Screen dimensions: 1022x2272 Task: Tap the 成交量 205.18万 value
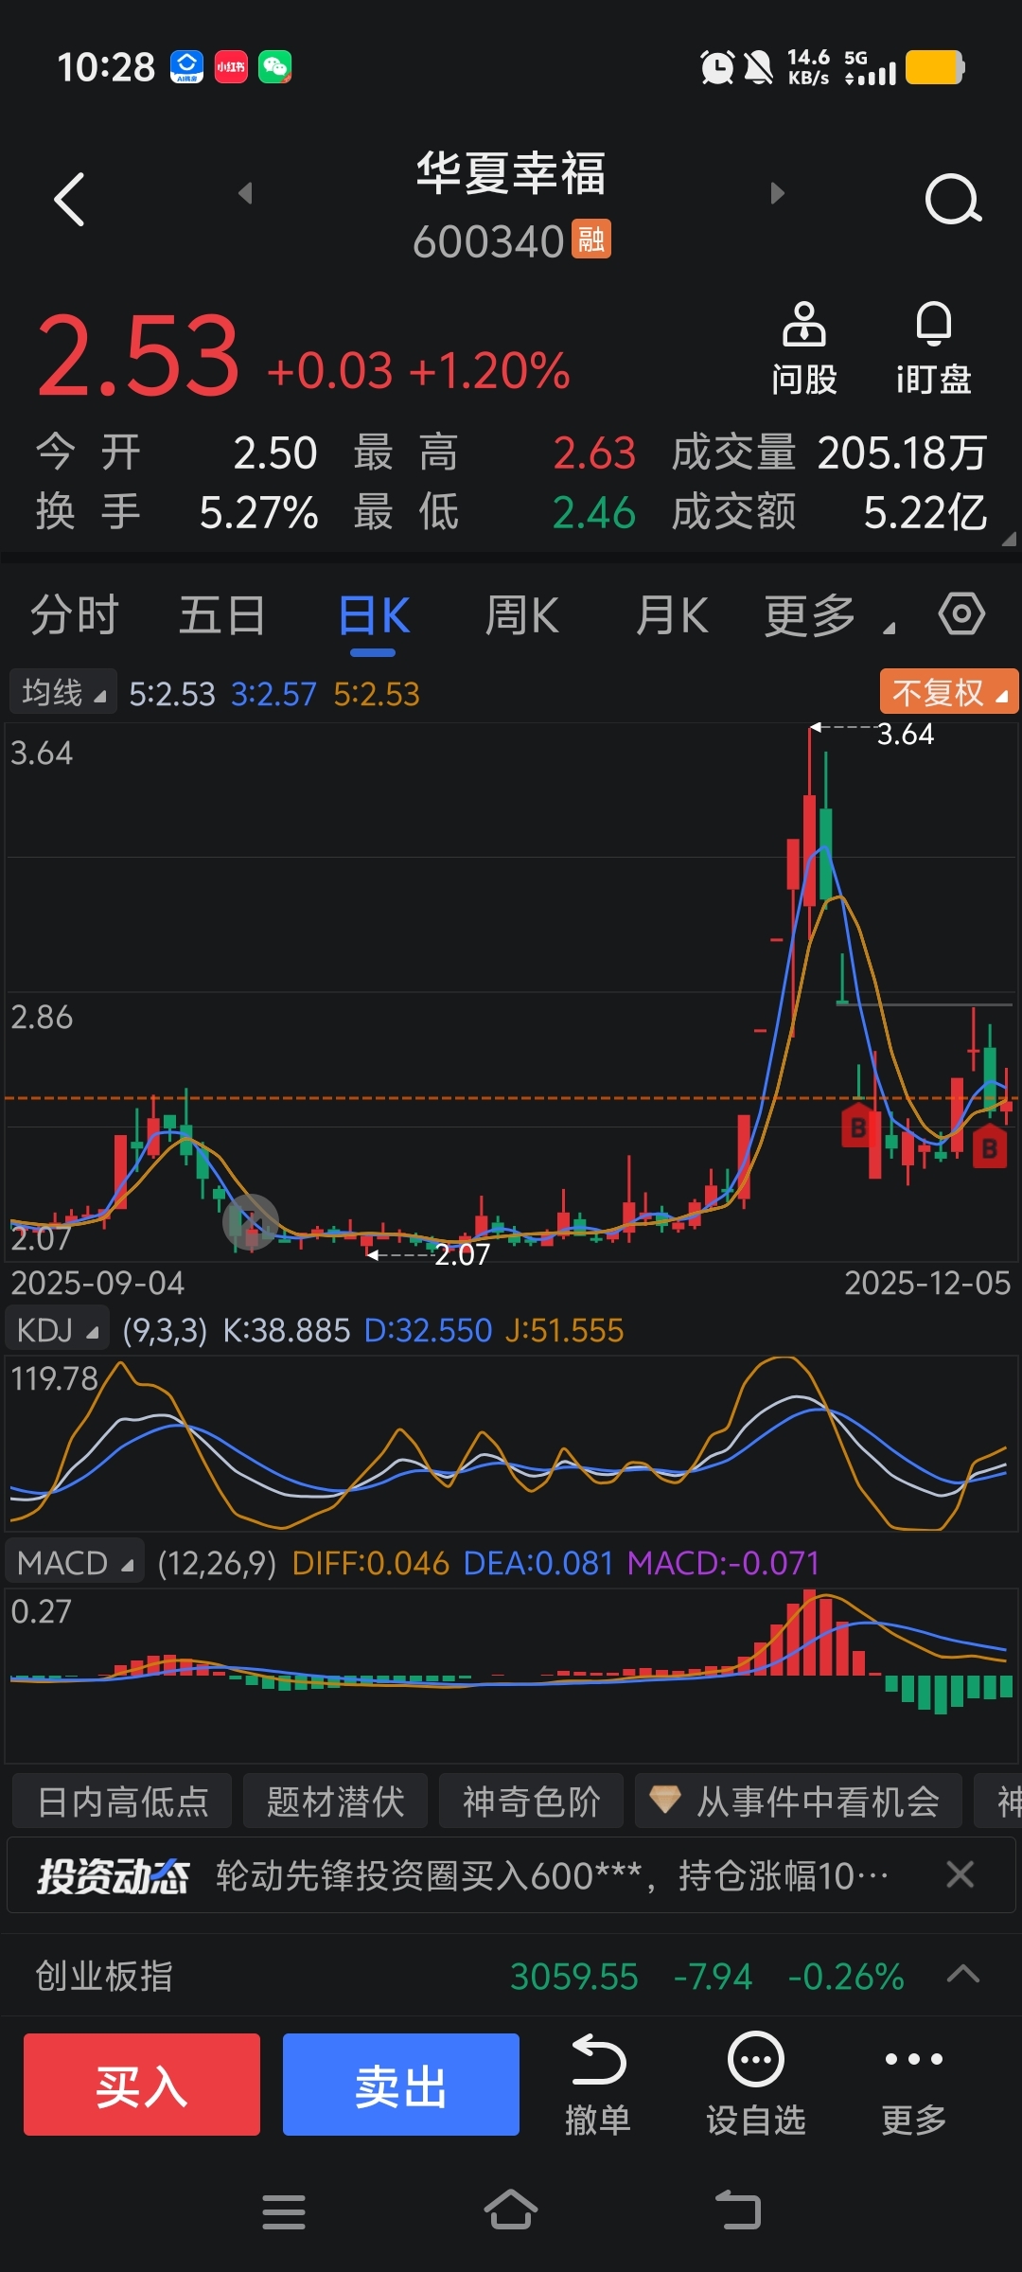(x=902, y=453)
